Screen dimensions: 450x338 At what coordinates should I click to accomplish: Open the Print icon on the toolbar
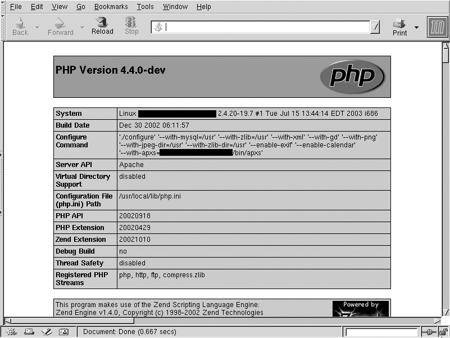pos(399,25)
